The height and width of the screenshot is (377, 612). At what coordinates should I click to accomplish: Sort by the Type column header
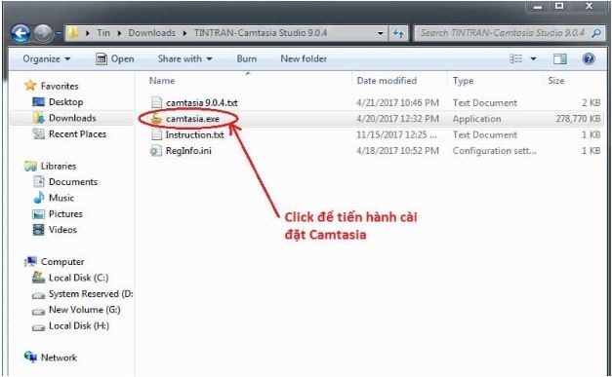click(463, 81)
